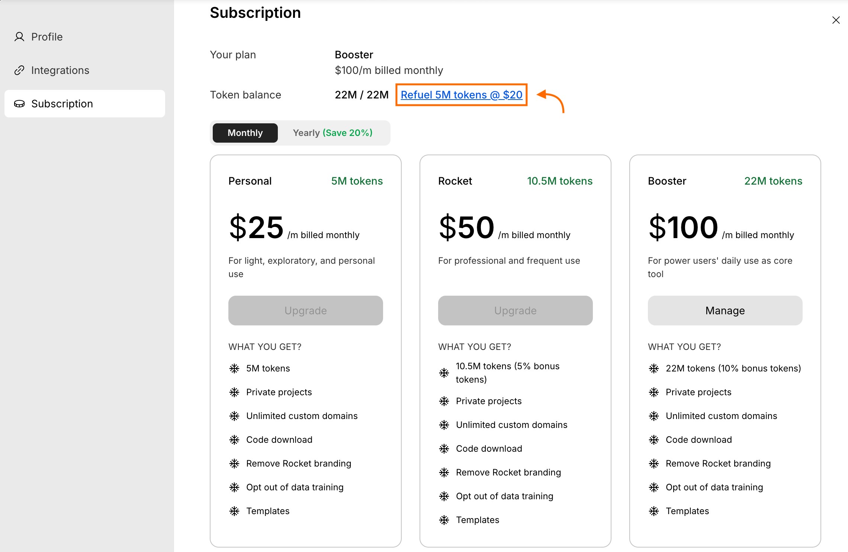The height and width of the screenshot is (552, 848).
Task: Select the Profile sidebar icon
Action: pos(19,37)
